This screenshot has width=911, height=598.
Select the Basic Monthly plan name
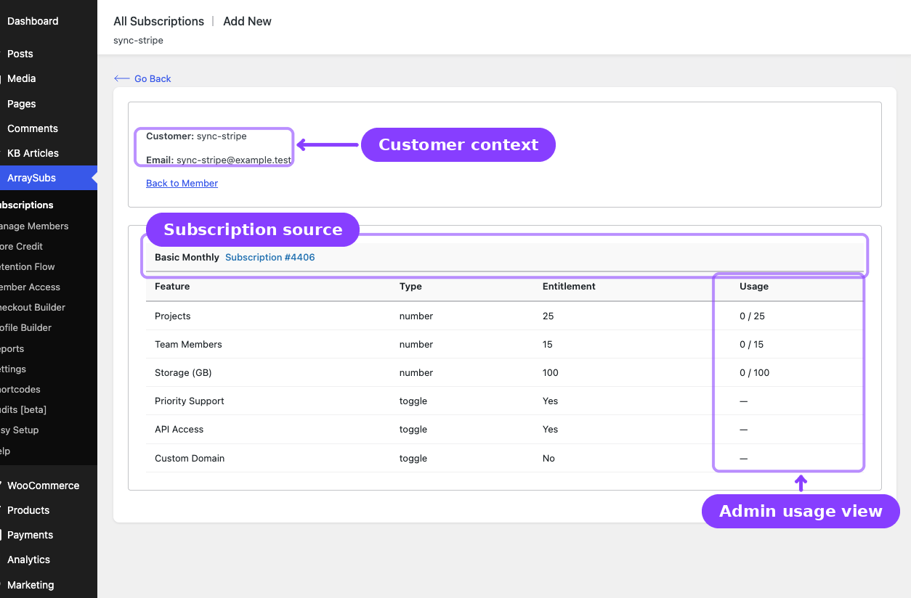click(187, 257)
